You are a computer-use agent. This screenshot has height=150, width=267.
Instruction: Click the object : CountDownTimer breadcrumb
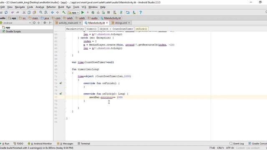click(x=116, y=29)
